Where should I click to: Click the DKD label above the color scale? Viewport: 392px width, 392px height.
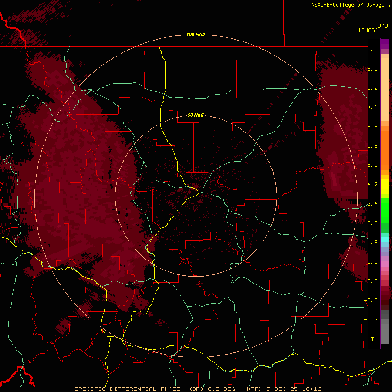[x=383, y=26]
